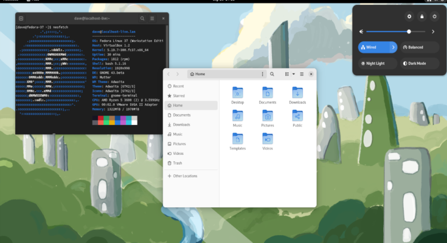Image resolution: width=447 pixels, height=243 pixels.
Task: Open new tab in the terminal window
Action: (x=21, y=18)
